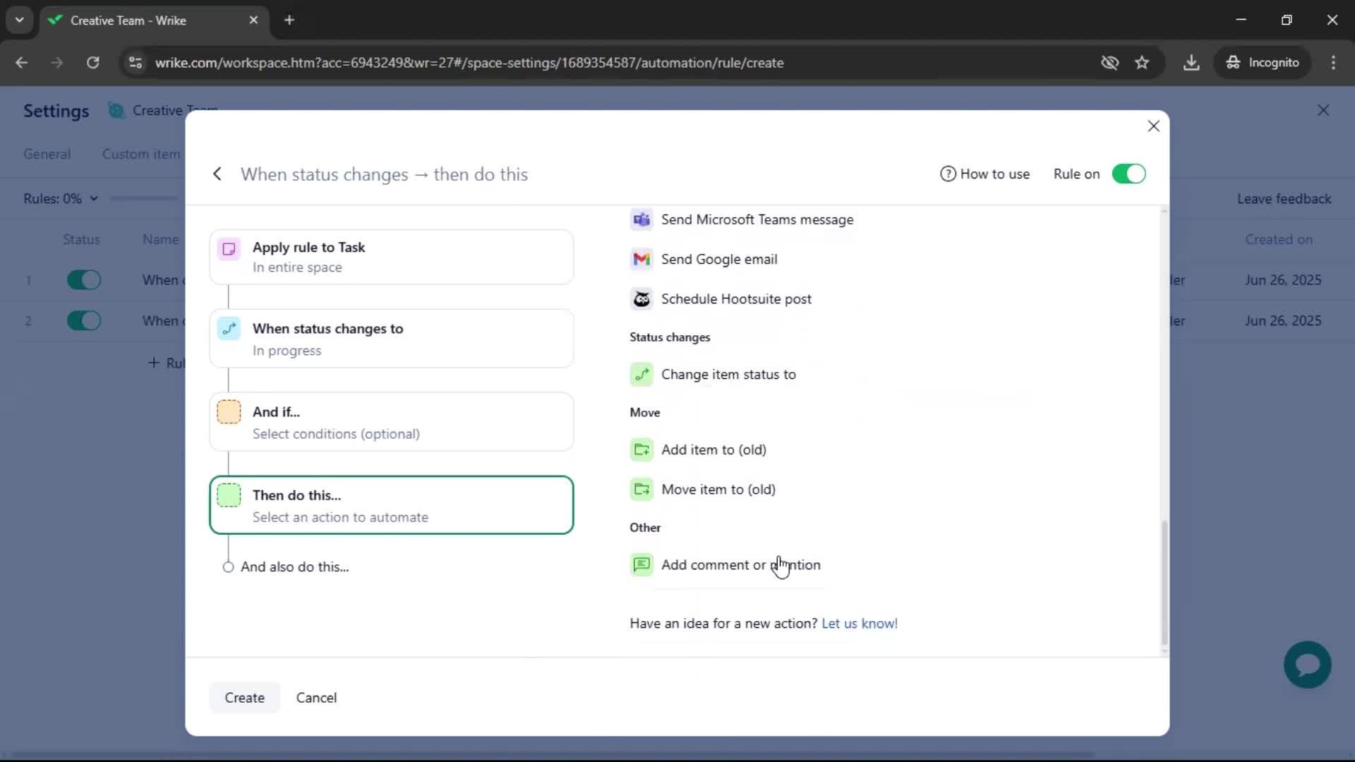Click the Status changes section heading

670,337
